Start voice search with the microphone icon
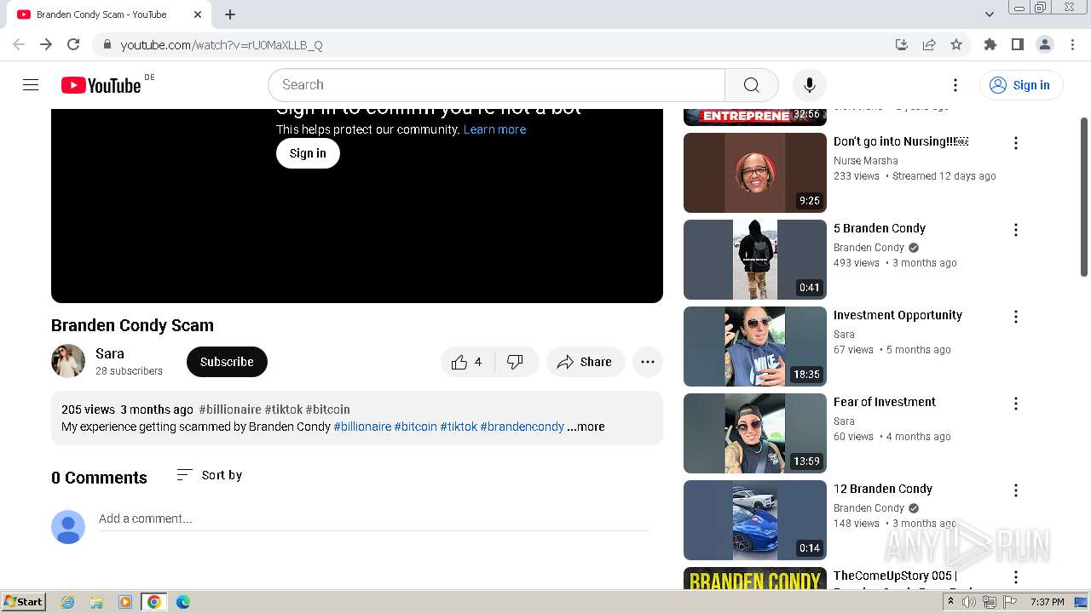1091x613 pixels. (x=809, y=85)
